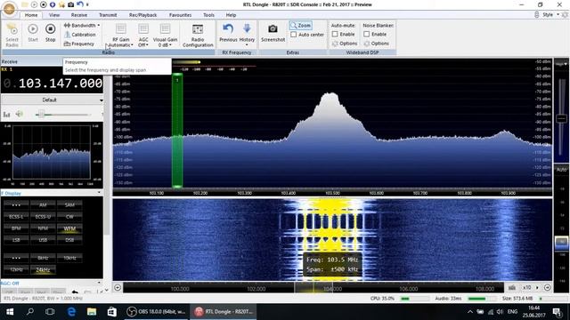Click quick-access folder icon in title bar
The height and width of the screenshot is (320, 570).
pos(24,4)
